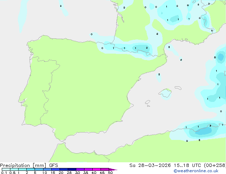Click Menorca island on the map
Screen dimensions: 226x174
coord(178,88)
